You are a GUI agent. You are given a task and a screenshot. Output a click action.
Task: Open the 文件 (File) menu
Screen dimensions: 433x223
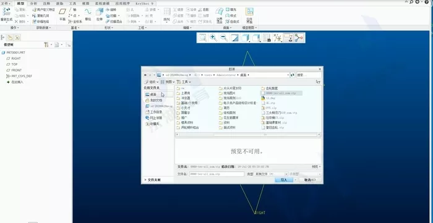tap(6, 3)
